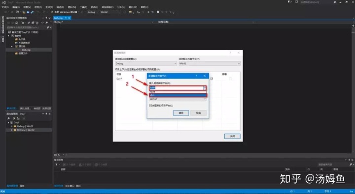Expand Release | Win32 node in Property Manager
Viewport: 355px width, 194px height.
click(12, 130)
